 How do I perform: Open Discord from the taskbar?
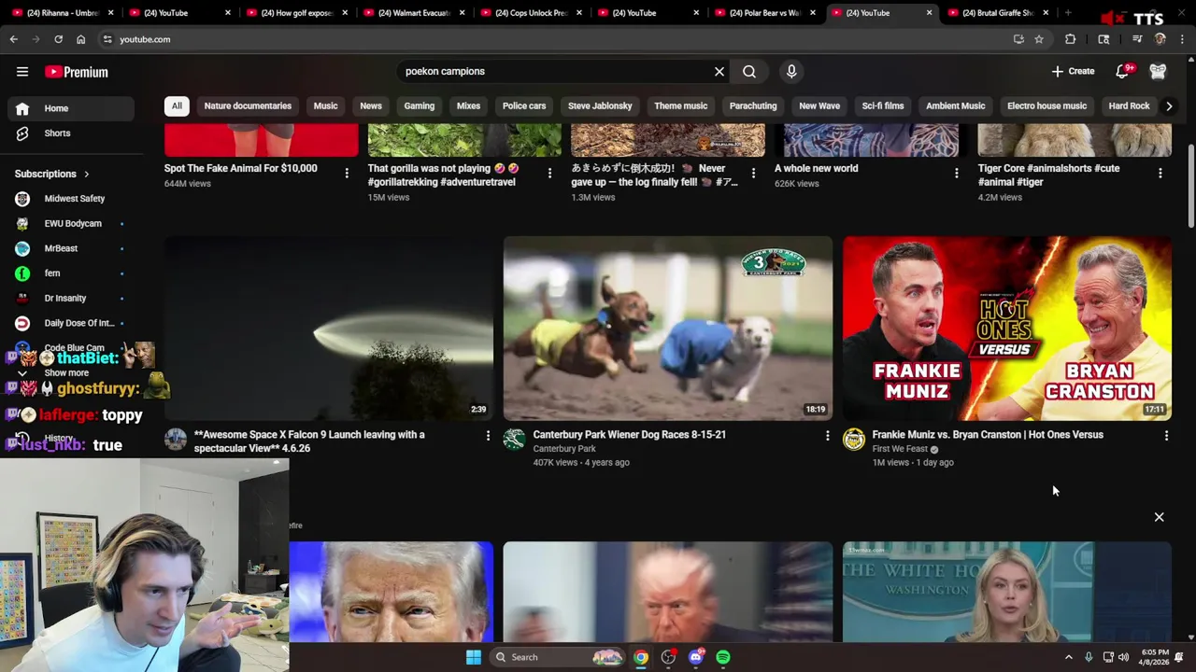(695, 657)
